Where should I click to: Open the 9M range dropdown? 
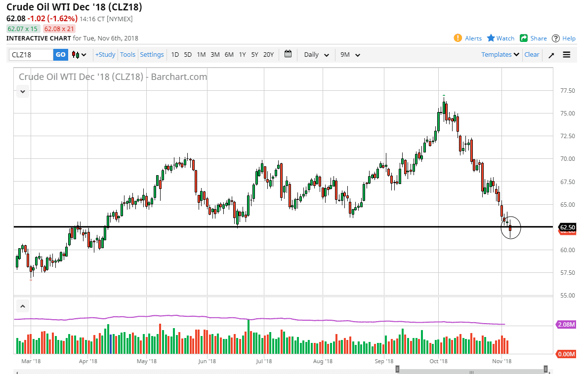point(350,55)
